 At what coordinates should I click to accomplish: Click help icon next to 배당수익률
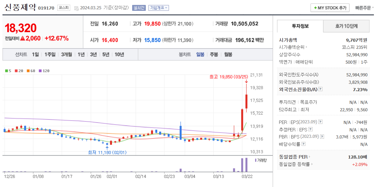tap(303, 144)
